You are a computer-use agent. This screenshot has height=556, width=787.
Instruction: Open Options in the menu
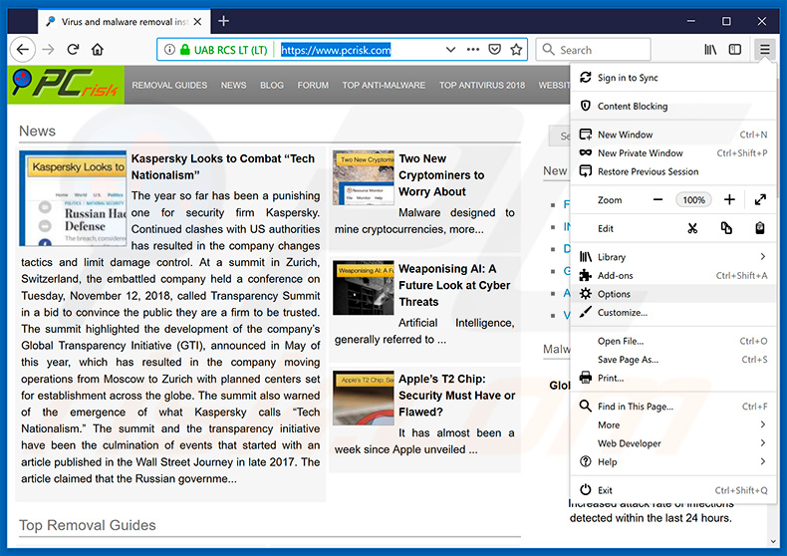672,294
